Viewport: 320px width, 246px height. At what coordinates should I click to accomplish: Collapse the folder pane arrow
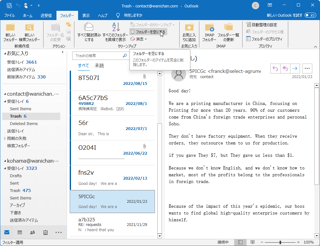tap(62, 52)
